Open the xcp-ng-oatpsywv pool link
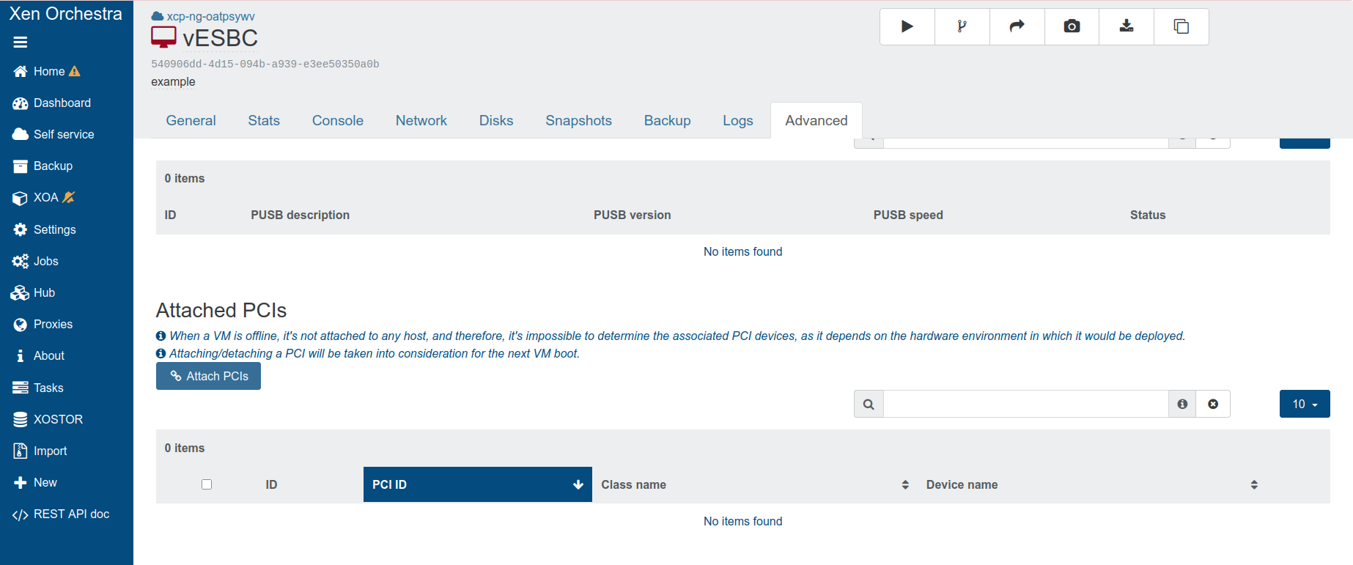 (x=210, y=16)
